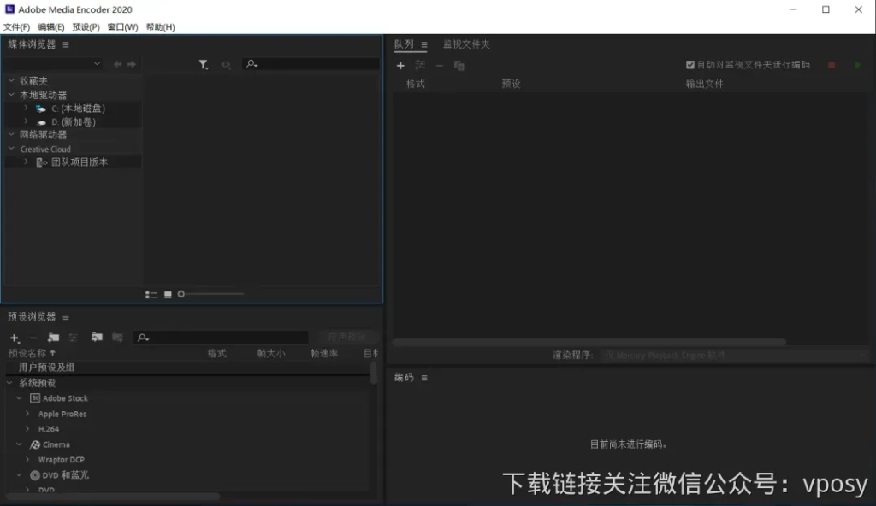Add source to the queue with plus icon
The width and height of the screenshot is (876, 506).
400,65
